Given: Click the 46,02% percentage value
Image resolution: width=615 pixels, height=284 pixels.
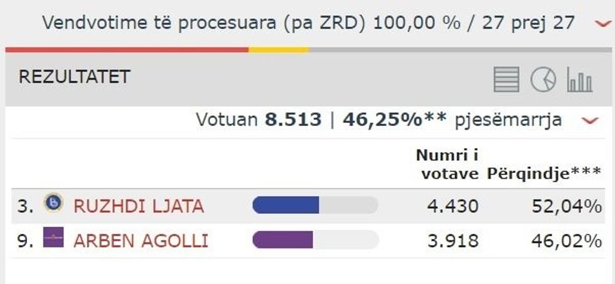Looking at the screenshot, I should point(567,241).
